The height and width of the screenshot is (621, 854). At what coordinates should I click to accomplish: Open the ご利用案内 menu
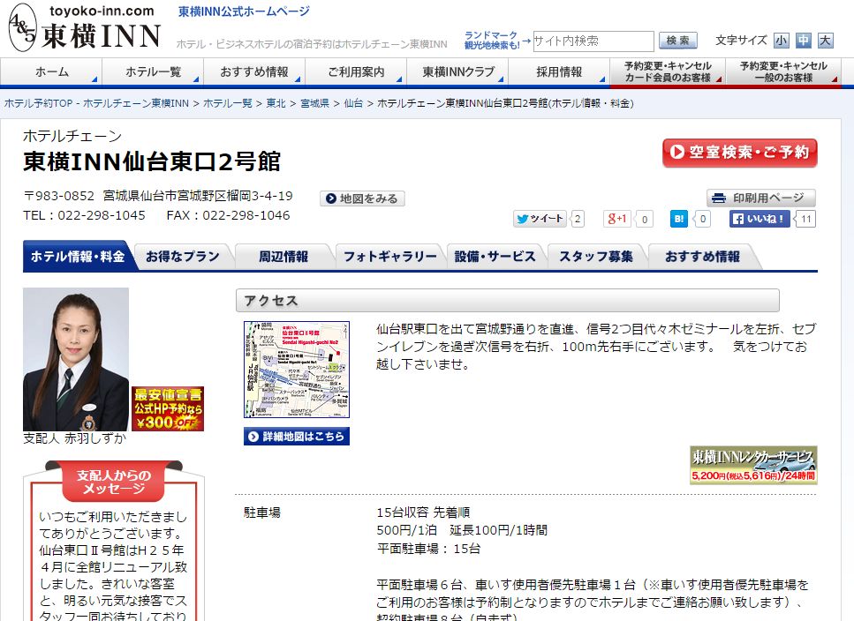click(356, 72)
